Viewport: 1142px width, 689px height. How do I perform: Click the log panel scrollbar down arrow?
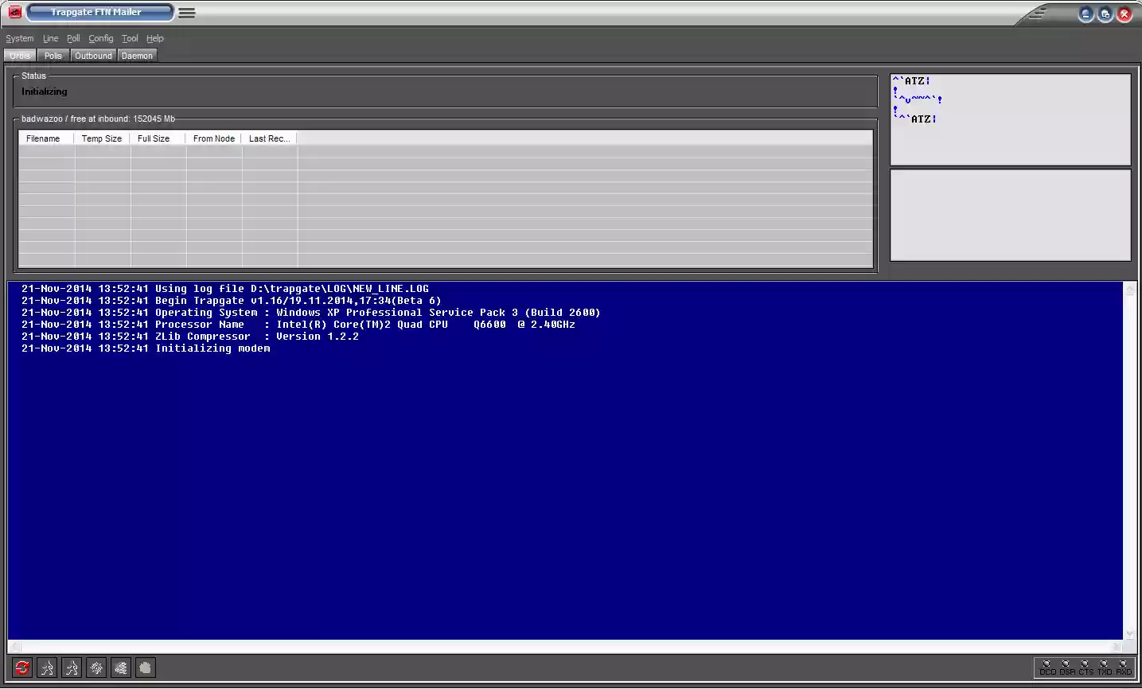(x=1129, y=634)
